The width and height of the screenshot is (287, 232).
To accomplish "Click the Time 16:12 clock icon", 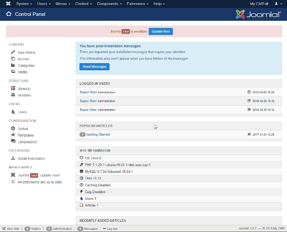I will [x=81, y=178].
